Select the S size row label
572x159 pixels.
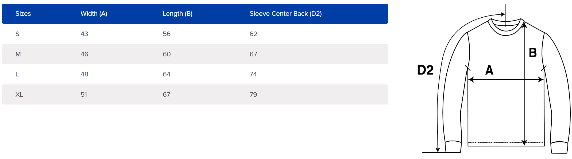pyautogui.click(x=17, y=34)
